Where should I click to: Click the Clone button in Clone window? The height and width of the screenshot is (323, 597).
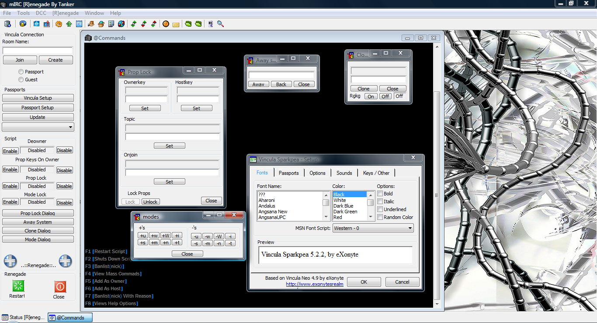click(364, 88)
